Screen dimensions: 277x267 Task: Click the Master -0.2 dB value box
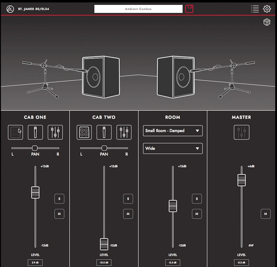point(241,262)
